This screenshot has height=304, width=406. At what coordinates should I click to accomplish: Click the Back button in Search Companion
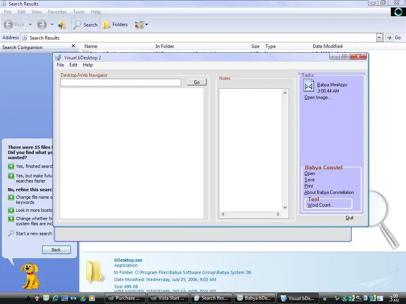(56, 250)
